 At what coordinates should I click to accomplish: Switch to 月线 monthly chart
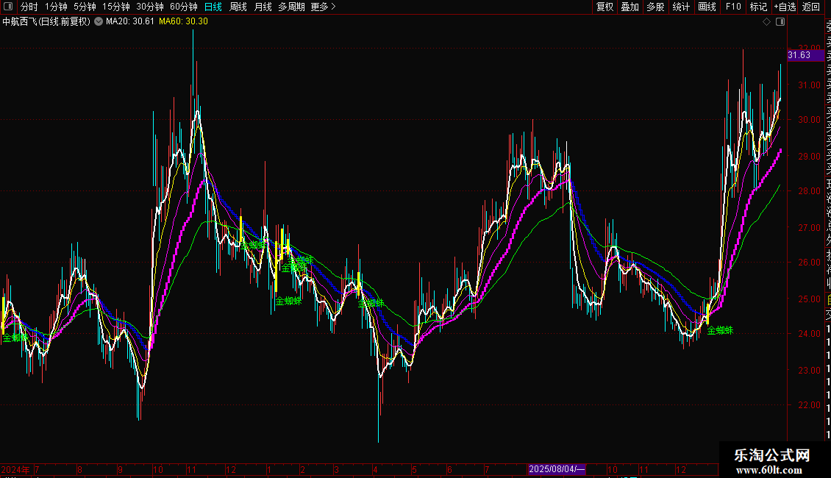(263, 7)
